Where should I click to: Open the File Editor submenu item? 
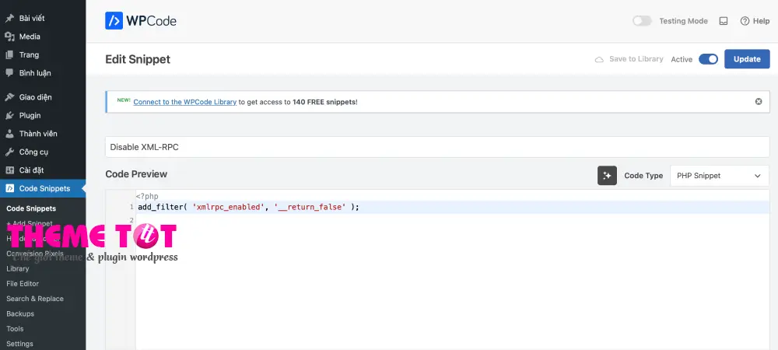[23, 284]
